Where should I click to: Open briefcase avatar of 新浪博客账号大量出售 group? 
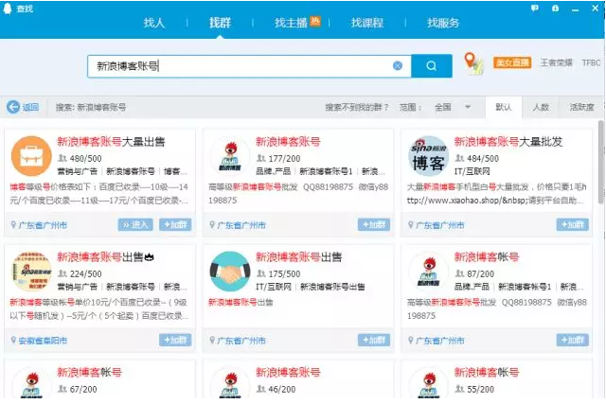click(31, 156)
